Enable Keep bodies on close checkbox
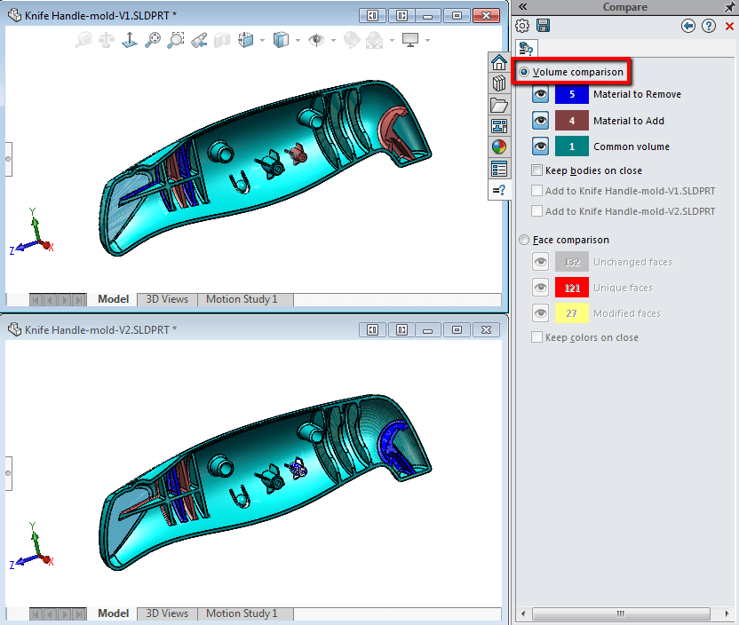This screenshot has height=625, width=739. [536, 170]
